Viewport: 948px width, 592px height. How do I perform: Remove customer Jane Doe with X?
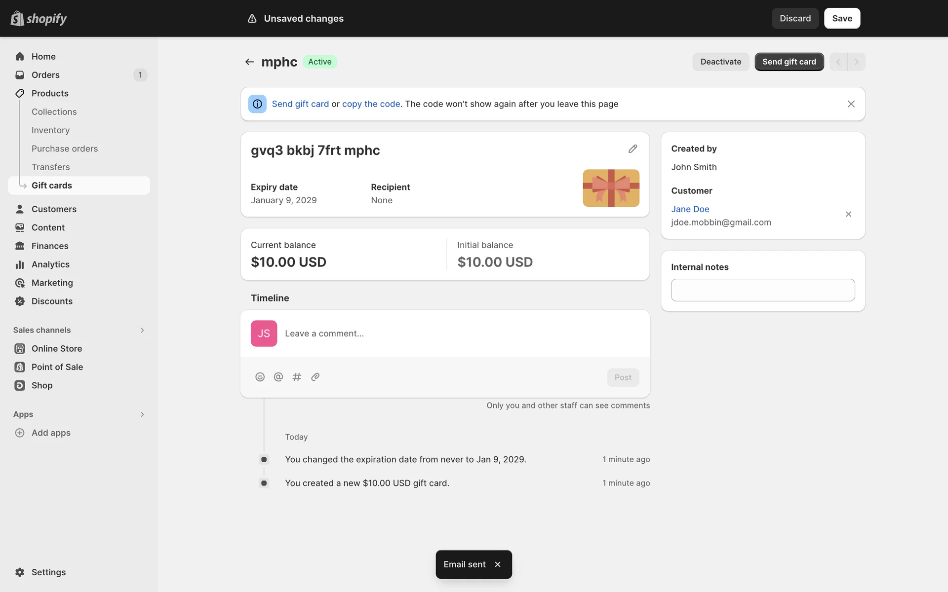tap(848, 214)
